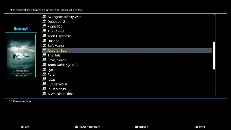Image resolution: width=231 pixels, height=130 pixels.
Task: Open the Another Soul poster thumbnail
Action: coord(21,55)
